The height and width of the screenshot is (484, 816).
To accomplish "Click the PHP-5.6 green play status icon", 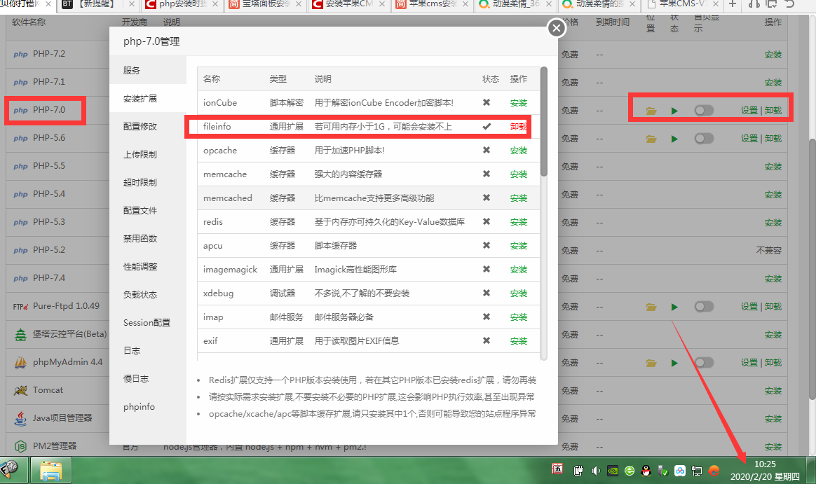I will pos(674,139).
